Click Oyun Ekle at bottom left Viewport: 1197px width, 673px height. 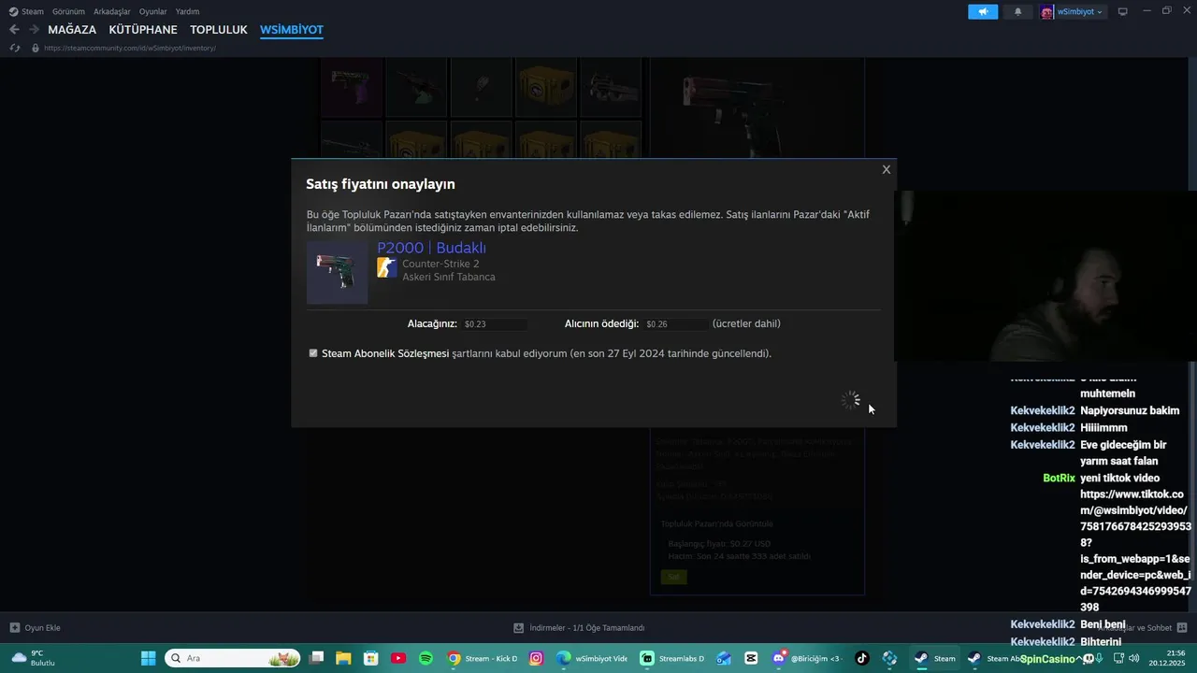(x=36, y=628)
